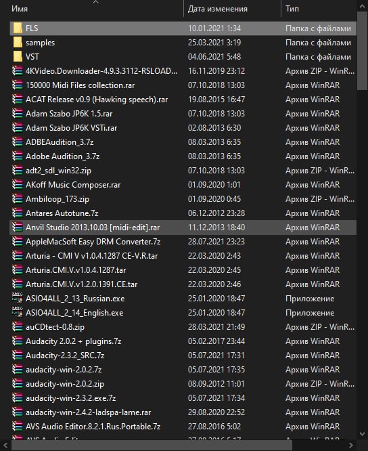Sort files by Дата изменения column header

coord(218,9)
